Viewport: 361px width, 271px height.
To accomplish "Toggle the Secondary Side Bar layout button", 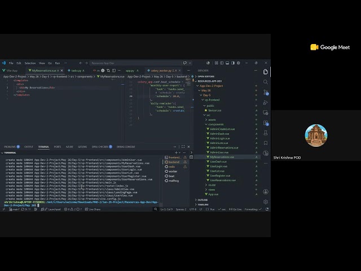I will click(233, 63).
